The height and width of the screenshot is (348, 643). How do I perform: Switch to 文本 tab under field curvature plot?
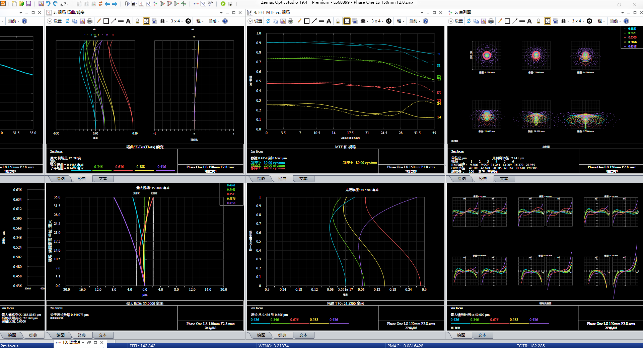[103, 179]
